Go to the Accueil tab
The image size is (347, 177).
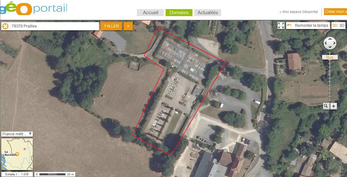click(150, 13)
